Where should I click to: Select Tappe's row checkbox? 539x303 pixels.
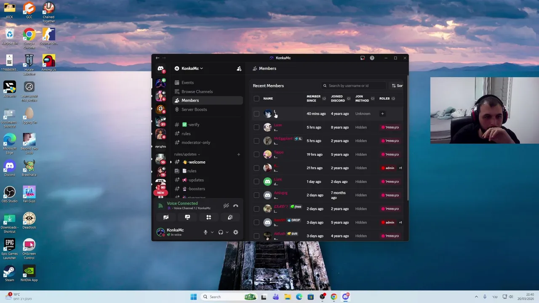tap(256, 154)
